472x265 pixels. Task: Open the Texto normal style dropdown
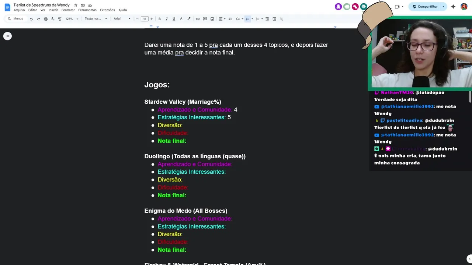(96, 19)
